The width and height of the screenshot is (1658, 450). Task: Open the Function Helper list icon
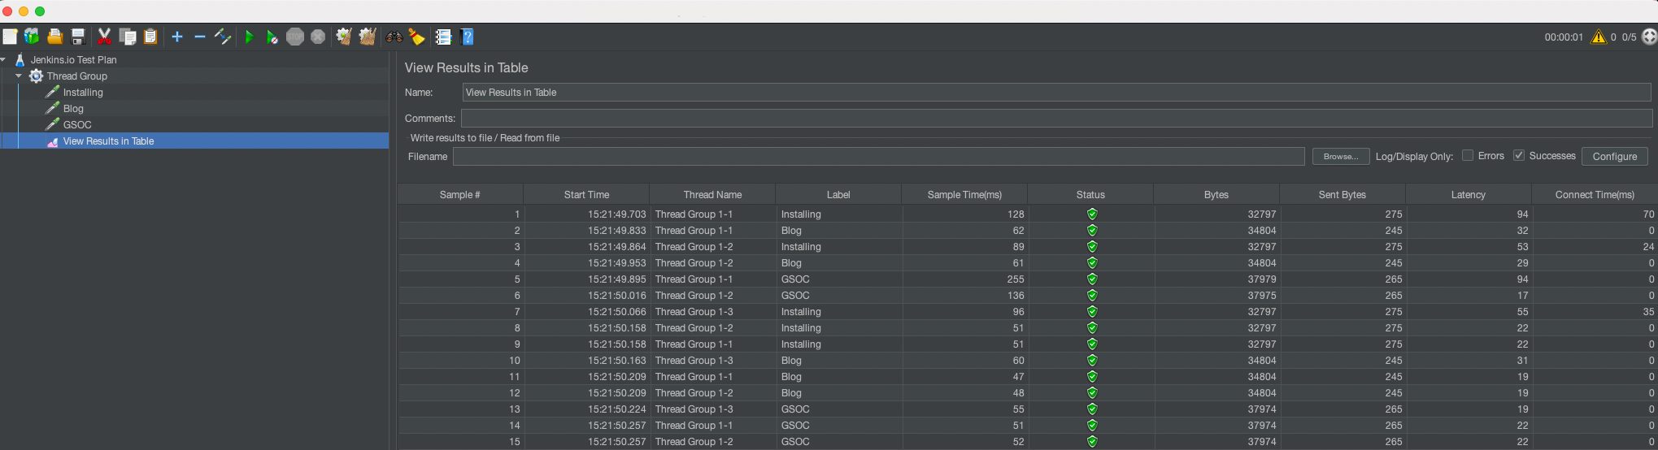443,37
